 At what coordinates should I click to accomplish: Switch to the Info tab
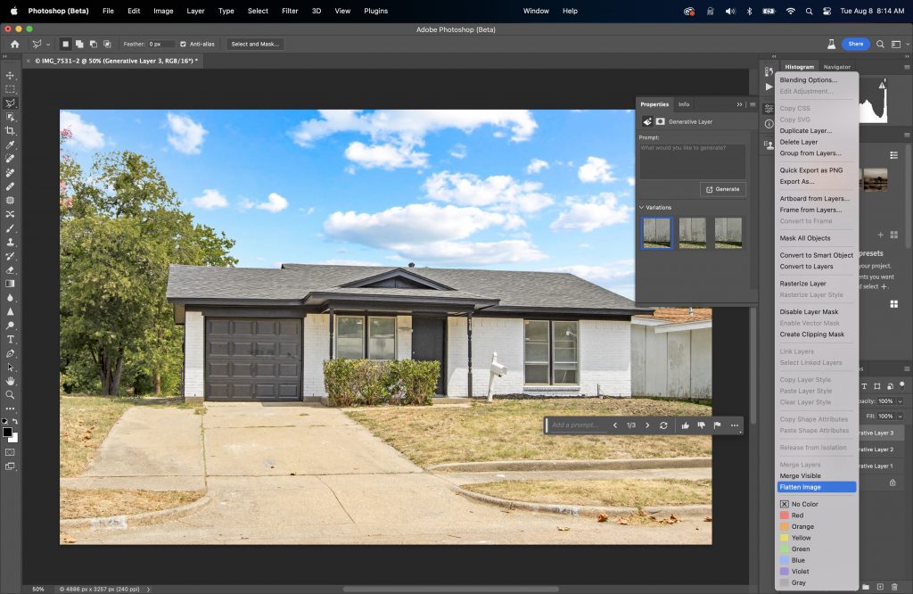pos(684,104)
